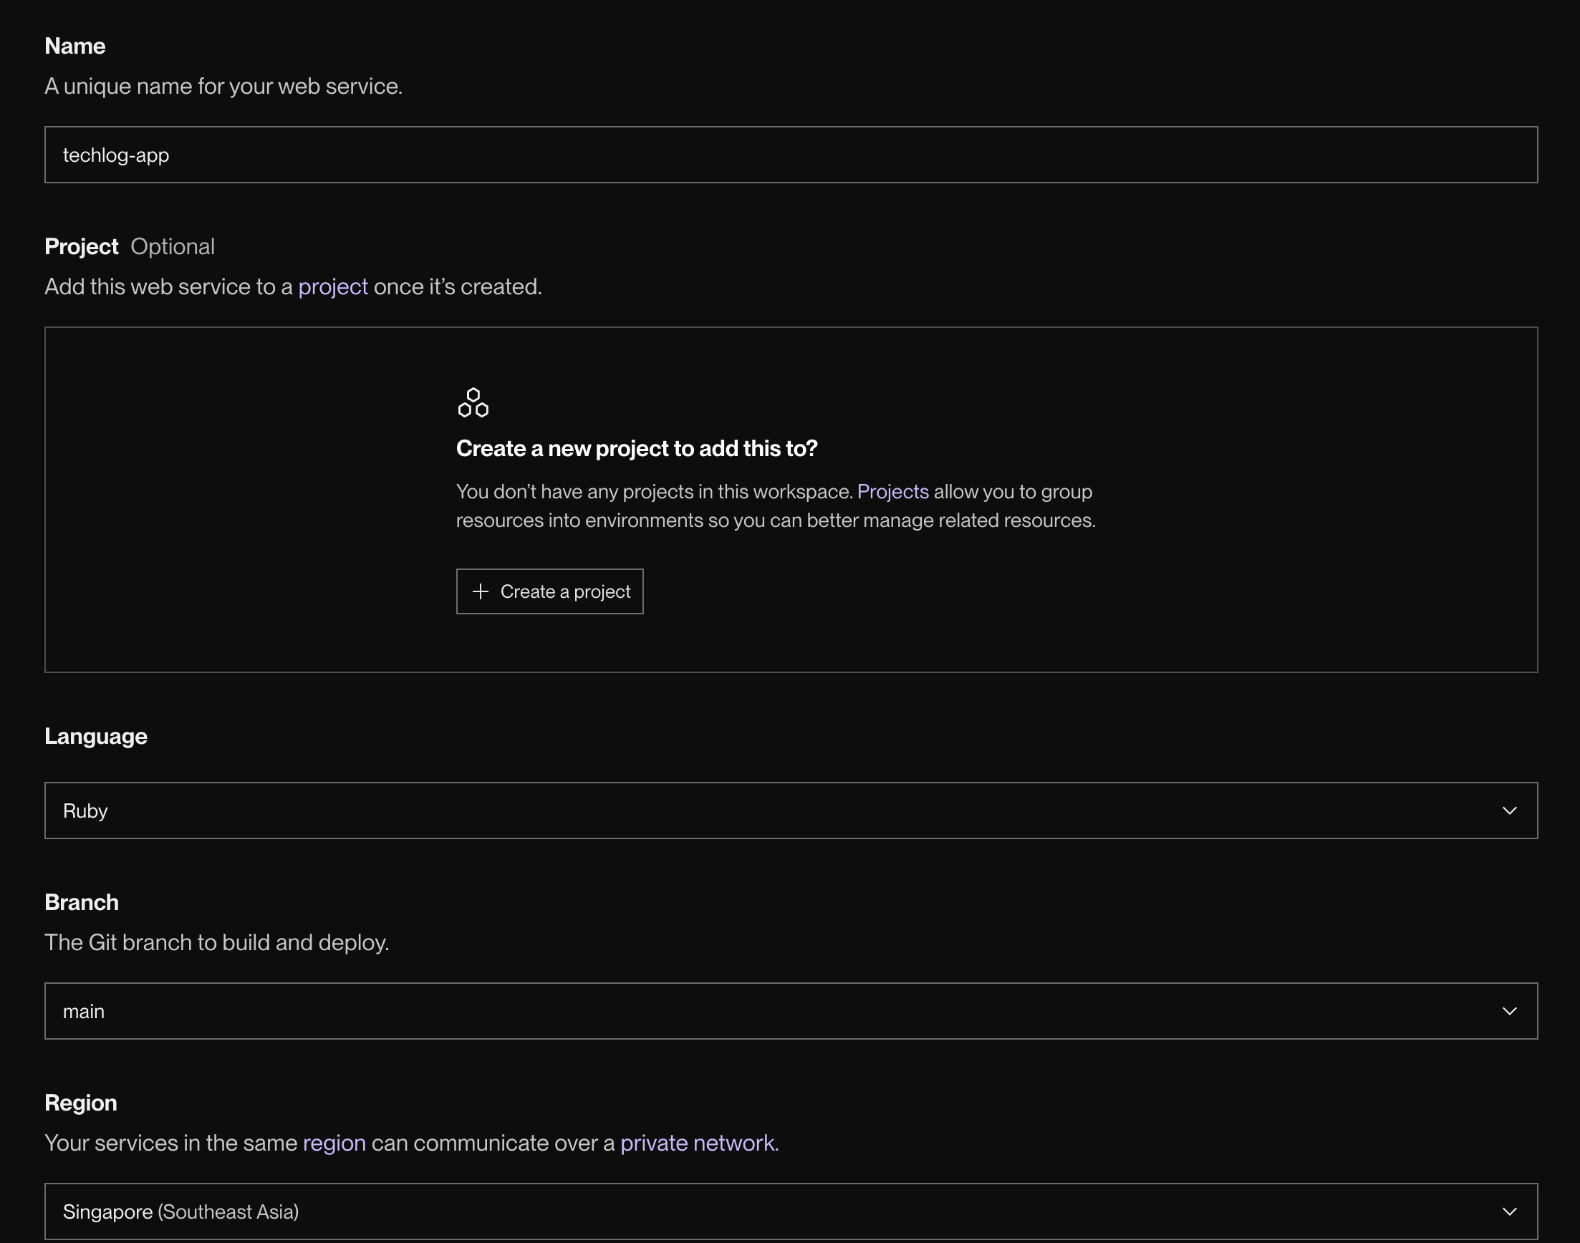Click the techlog-app name input field

pyautogui.click(x=791, y=155)
